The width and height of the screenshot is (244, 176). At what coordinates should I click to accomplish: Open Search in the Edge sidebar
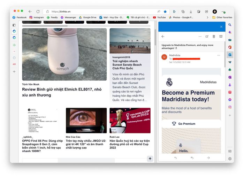(x=230, y=25)
